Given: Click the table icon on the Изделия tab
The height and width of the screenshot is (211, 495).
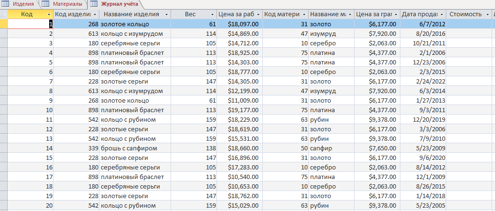Looking at the screenshot, I should 5,4.
